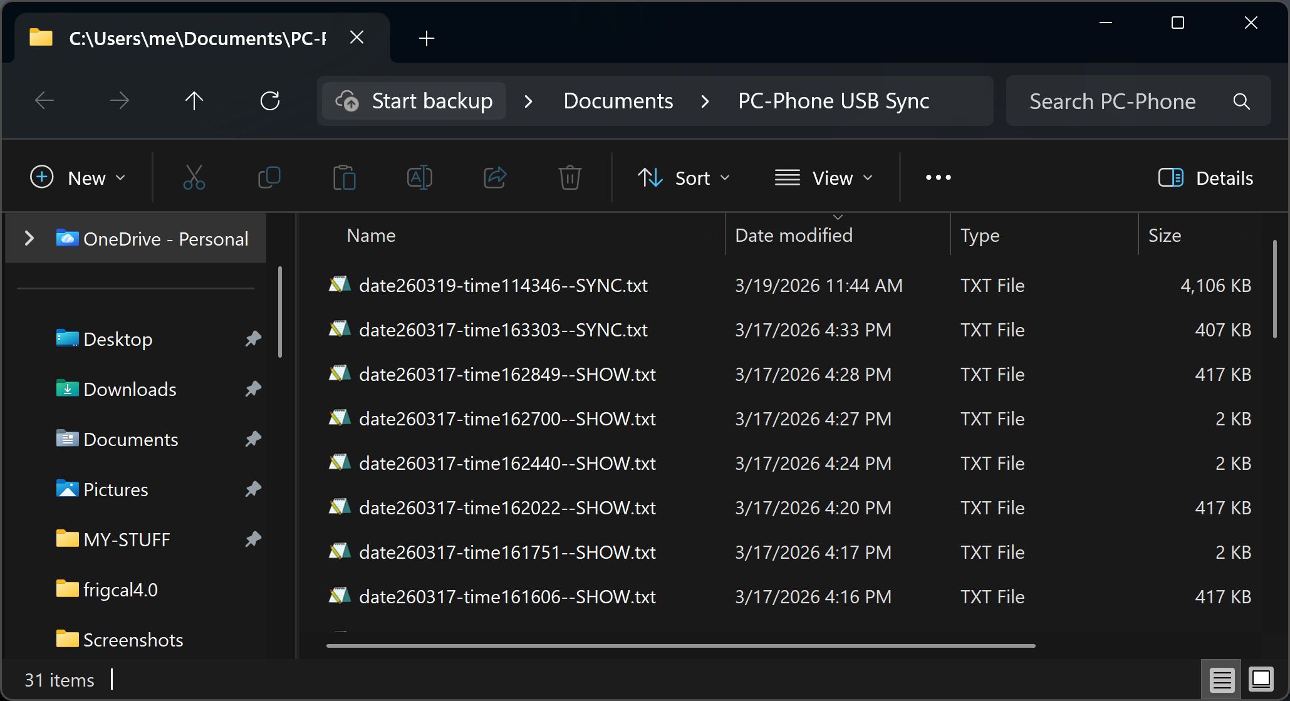The image size is (1290, 701).
Task: Expand the OneDrive - Personal tree node
Action: (29, 239)
